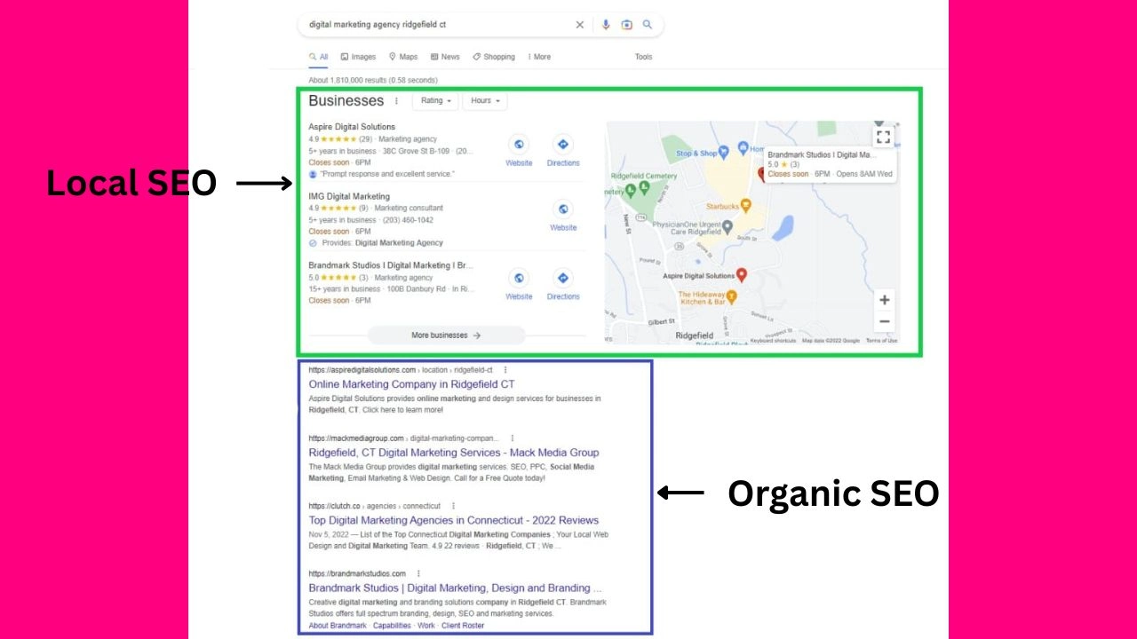The width and height of the screenshot is (1137, 639).
Task: Open three-dot menu for mackmediagroup.com result
Action: pos(512,438)
